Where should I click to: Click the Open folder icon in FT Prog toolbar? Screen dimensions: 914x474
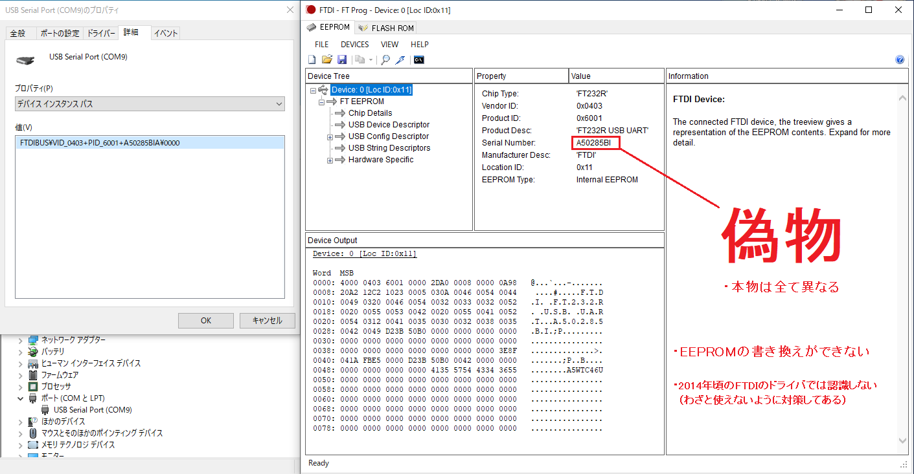coord(327,60)
